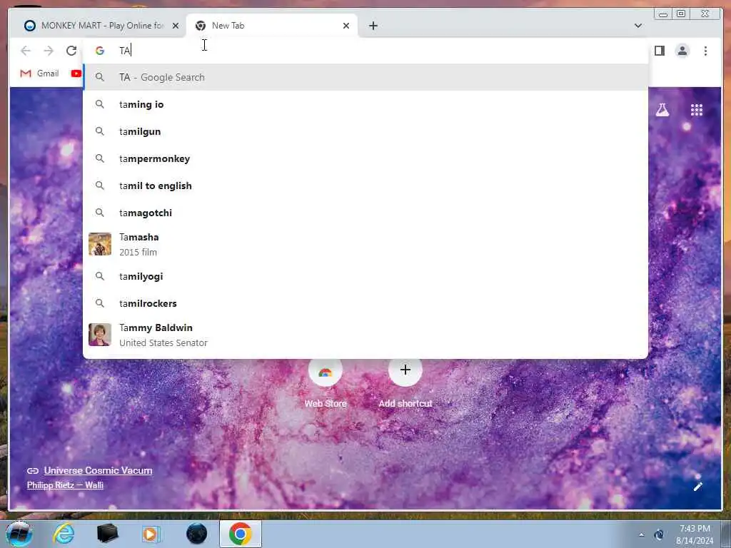Go back using the back arrow

pos(26,51)
